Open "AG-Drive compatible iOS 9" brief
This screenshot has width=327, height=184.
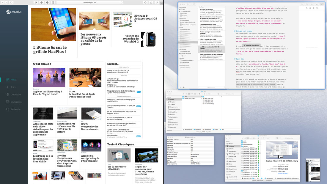121,106
